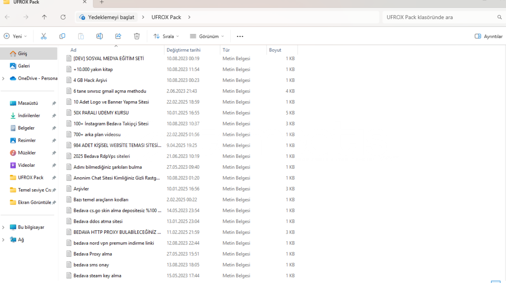
Task: Open the Yeni dropdown menu
Action: click(16, 36)
